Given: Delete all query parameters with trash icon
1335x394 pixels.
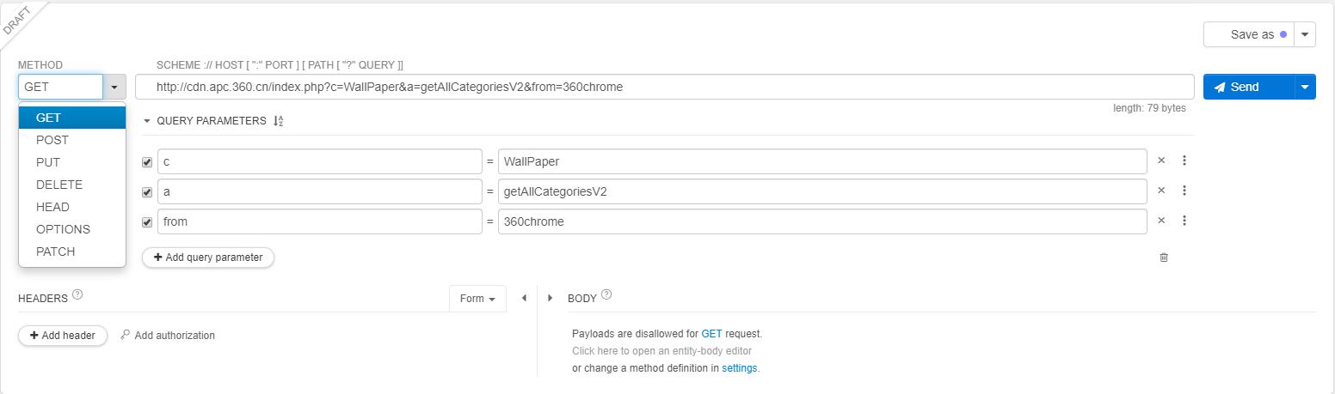Looking at the screenshot, I should pyautogui.click(x=1164, y=258).
